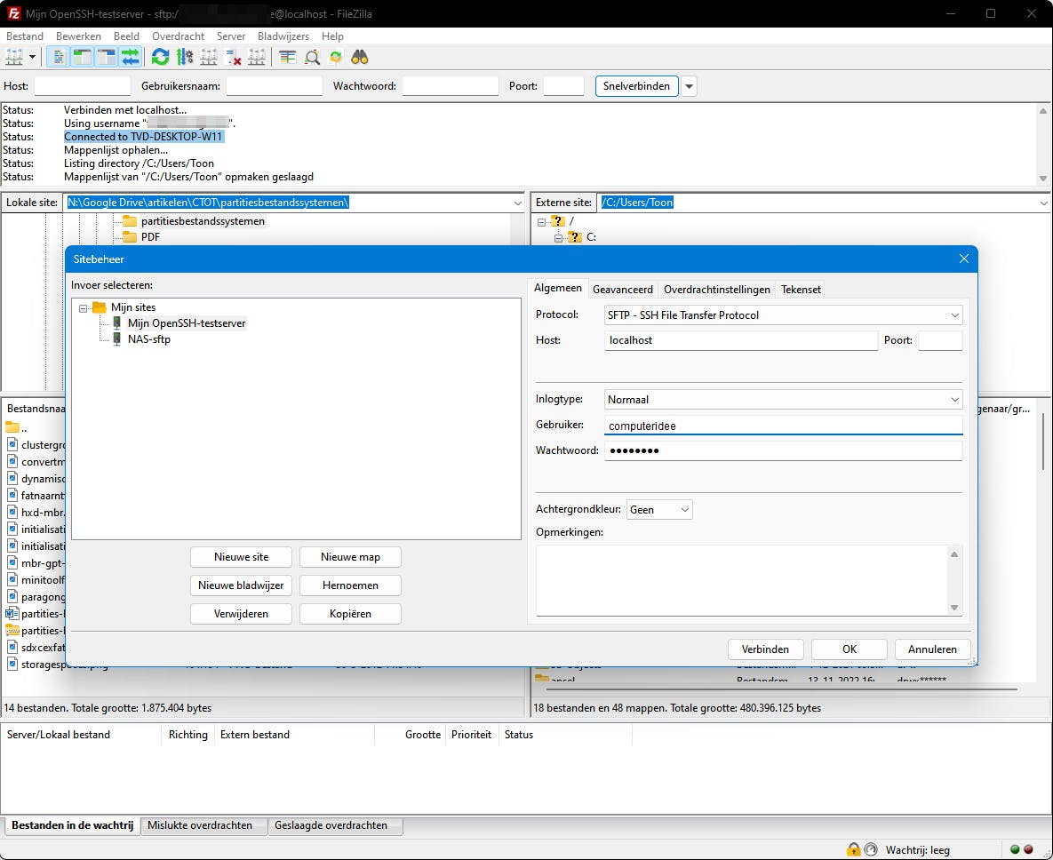Toggle the remote directory tree view icon

[107, 58]
